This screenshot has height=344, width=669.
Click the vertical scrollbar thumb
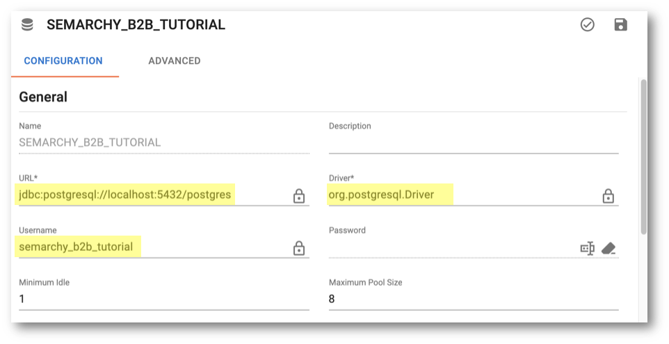(643, 156)
